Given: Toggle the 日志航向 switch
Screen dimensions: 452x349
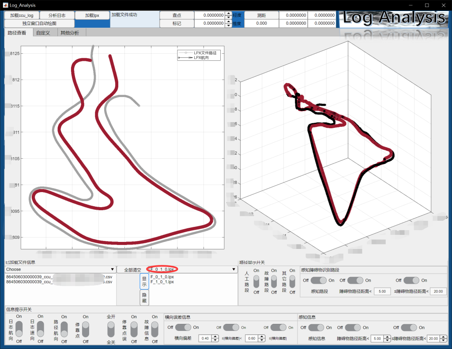Looking at the screenshot, I should click(19, 328).
